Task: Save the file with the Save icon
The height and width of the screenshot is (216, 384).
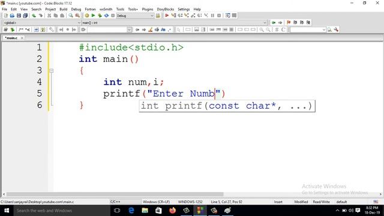Action: coord(19,16)
